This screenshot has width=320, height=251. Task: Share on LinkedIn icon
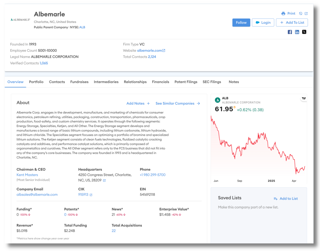point(297,32)
